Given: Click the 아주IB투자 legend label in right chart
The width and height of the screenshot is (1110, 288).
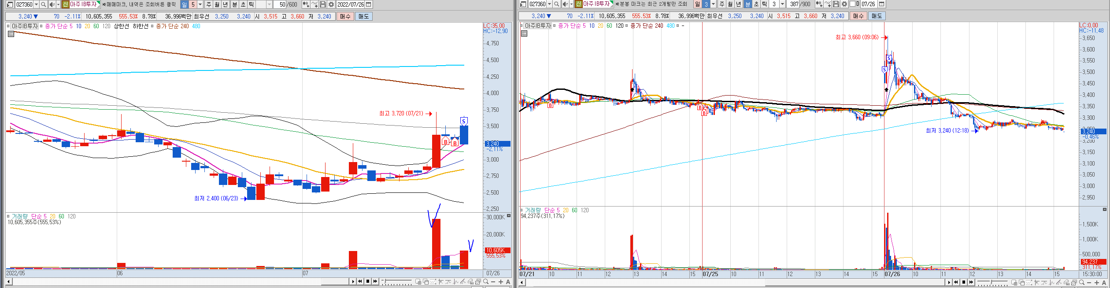Looking at the screenshot, I should point(538,26).
